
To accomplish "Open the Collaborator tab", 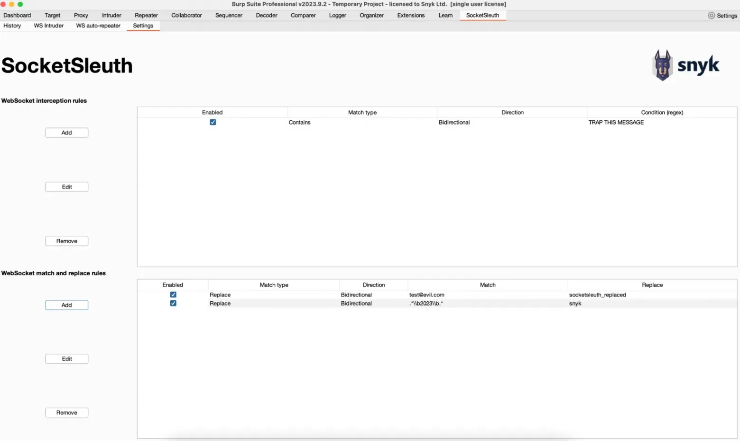I will pyautogui.click(x=186, y=15).
